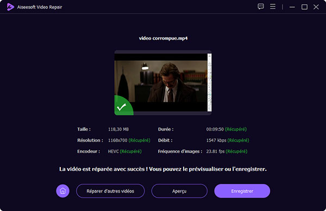
Task: Click the bitrate value '1547 kbps'
Action: [x=216, y=140]
